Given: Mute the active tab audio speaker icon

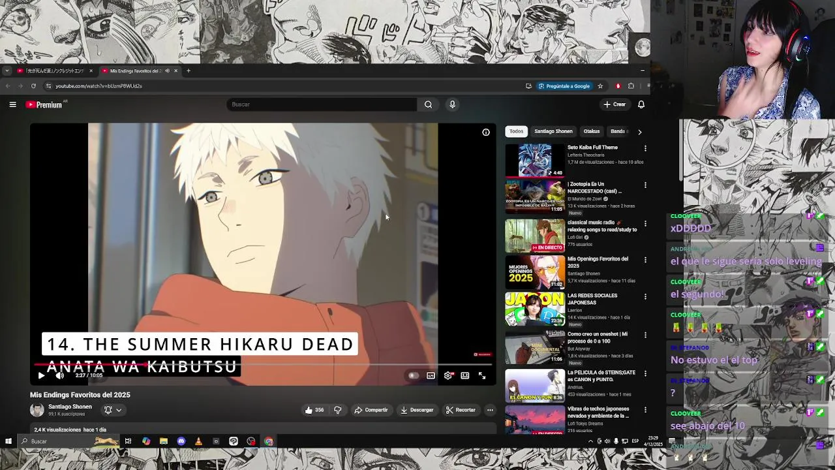Looking at the screenshot, I should 167,70.
